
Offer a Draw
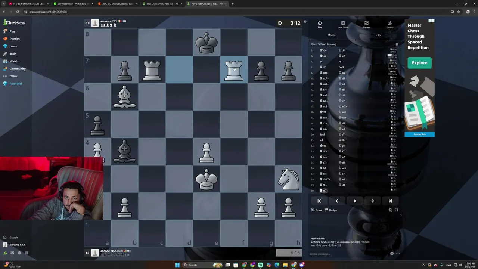click(316, 210)
